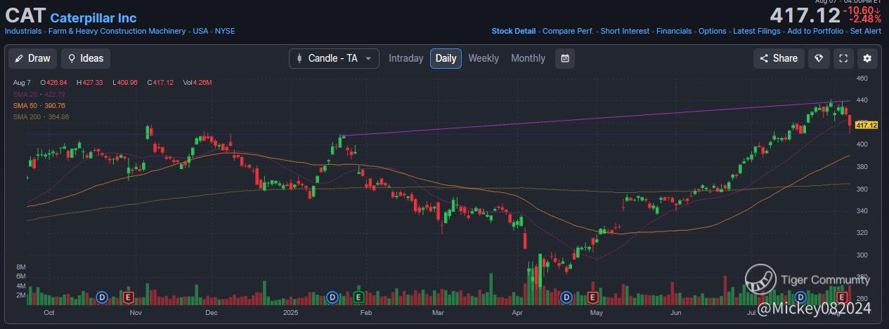Click the February green earnings marker
Screen dimensions: 889x329
pyautogui.click(x=358, y=297)
